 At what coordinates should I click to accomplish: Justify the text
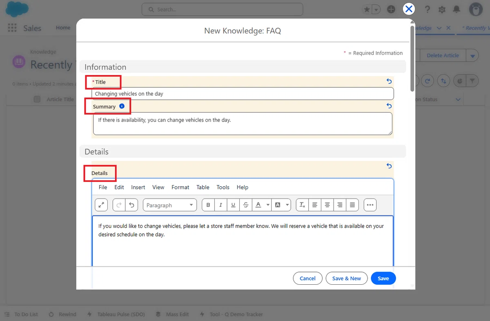click(x=352, y=205)
